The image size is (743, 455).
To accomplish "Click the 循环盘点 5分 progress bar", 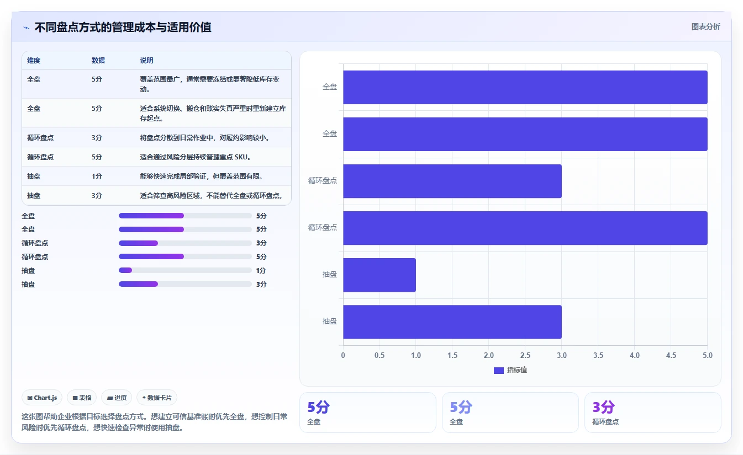I will pyautogui.click(x=185, y=256).
